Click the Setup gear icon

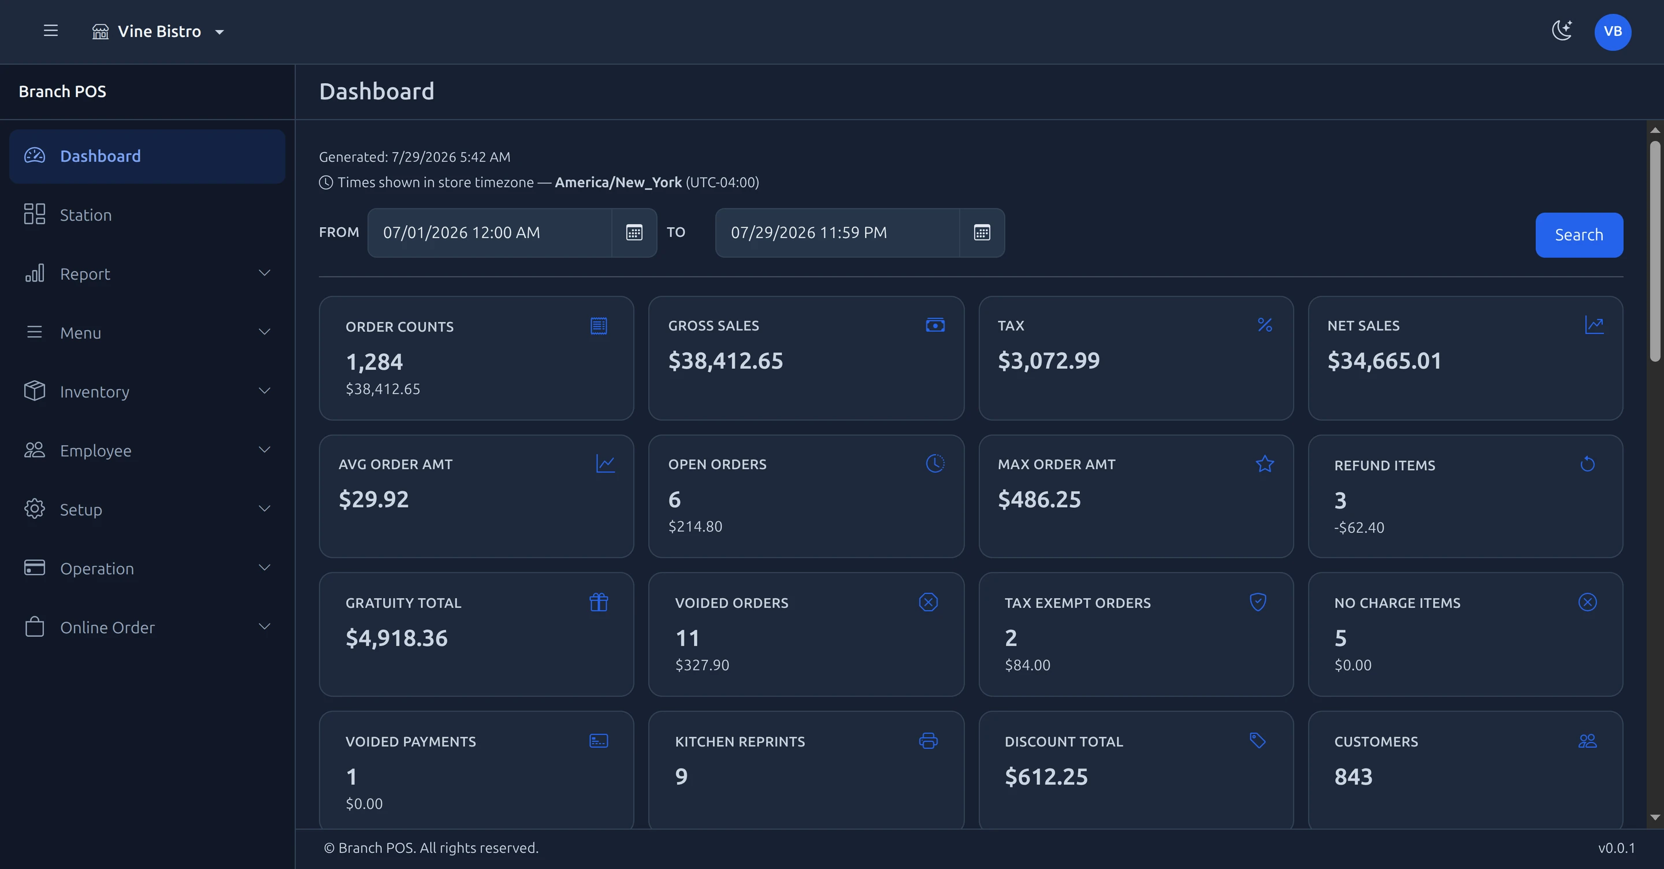coord(34,508)
